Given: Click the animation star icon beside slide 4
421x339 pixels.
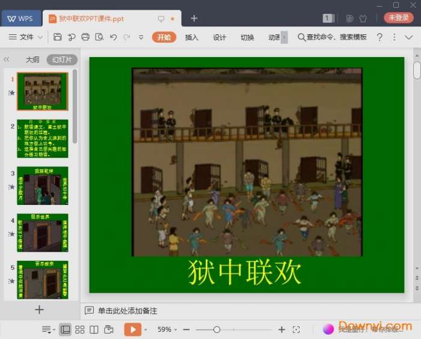Looking at the screenshot, I should point(11,234).
